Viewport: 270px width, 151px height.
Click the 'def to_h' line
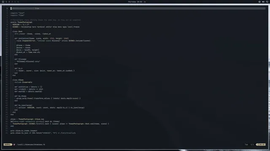pos(19,68)
